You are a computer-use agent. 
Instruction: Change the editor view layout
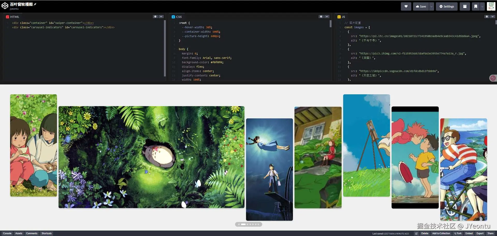coord(465,6)
